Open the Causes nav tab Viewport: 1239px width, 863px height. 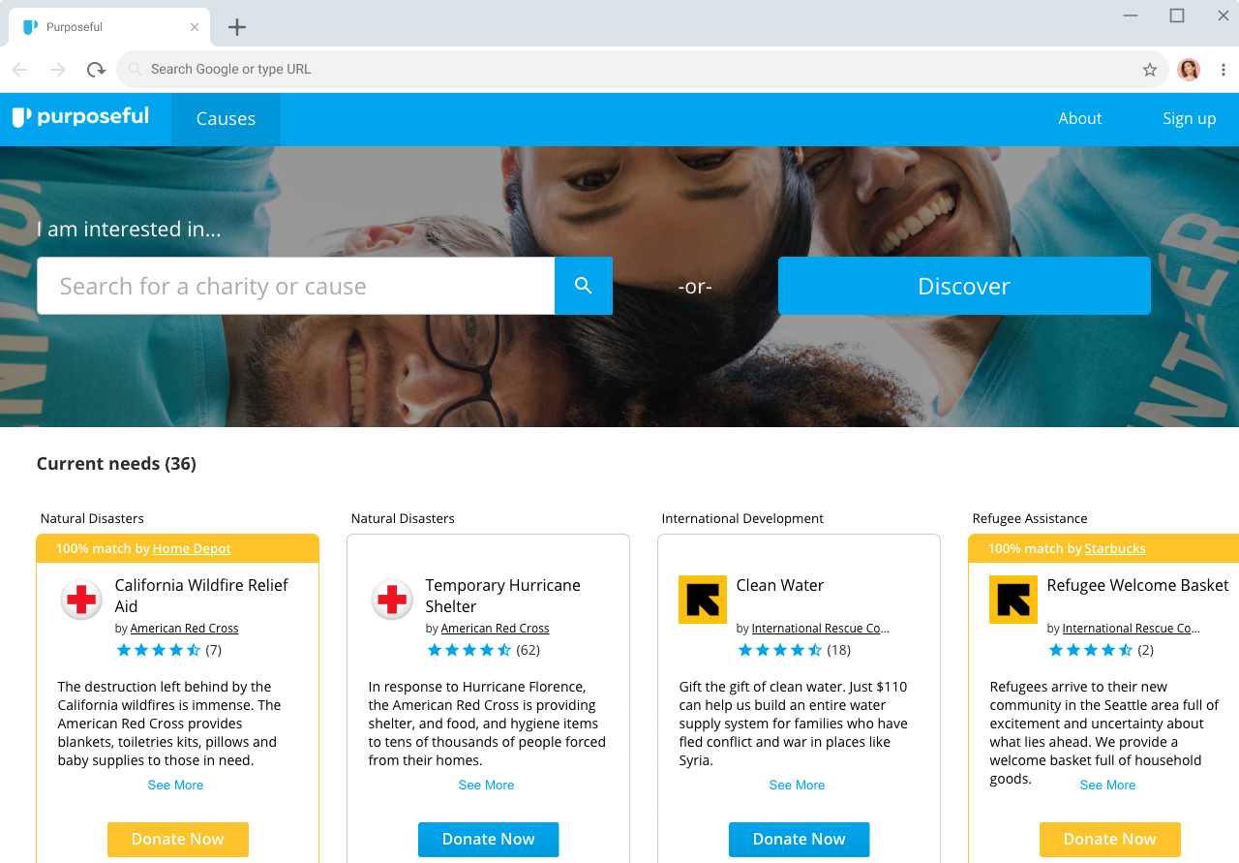tap(226, 119)
